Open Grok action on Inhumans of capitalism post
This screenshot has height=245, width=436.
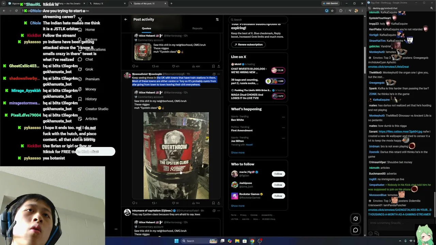(x=214, y=211)
